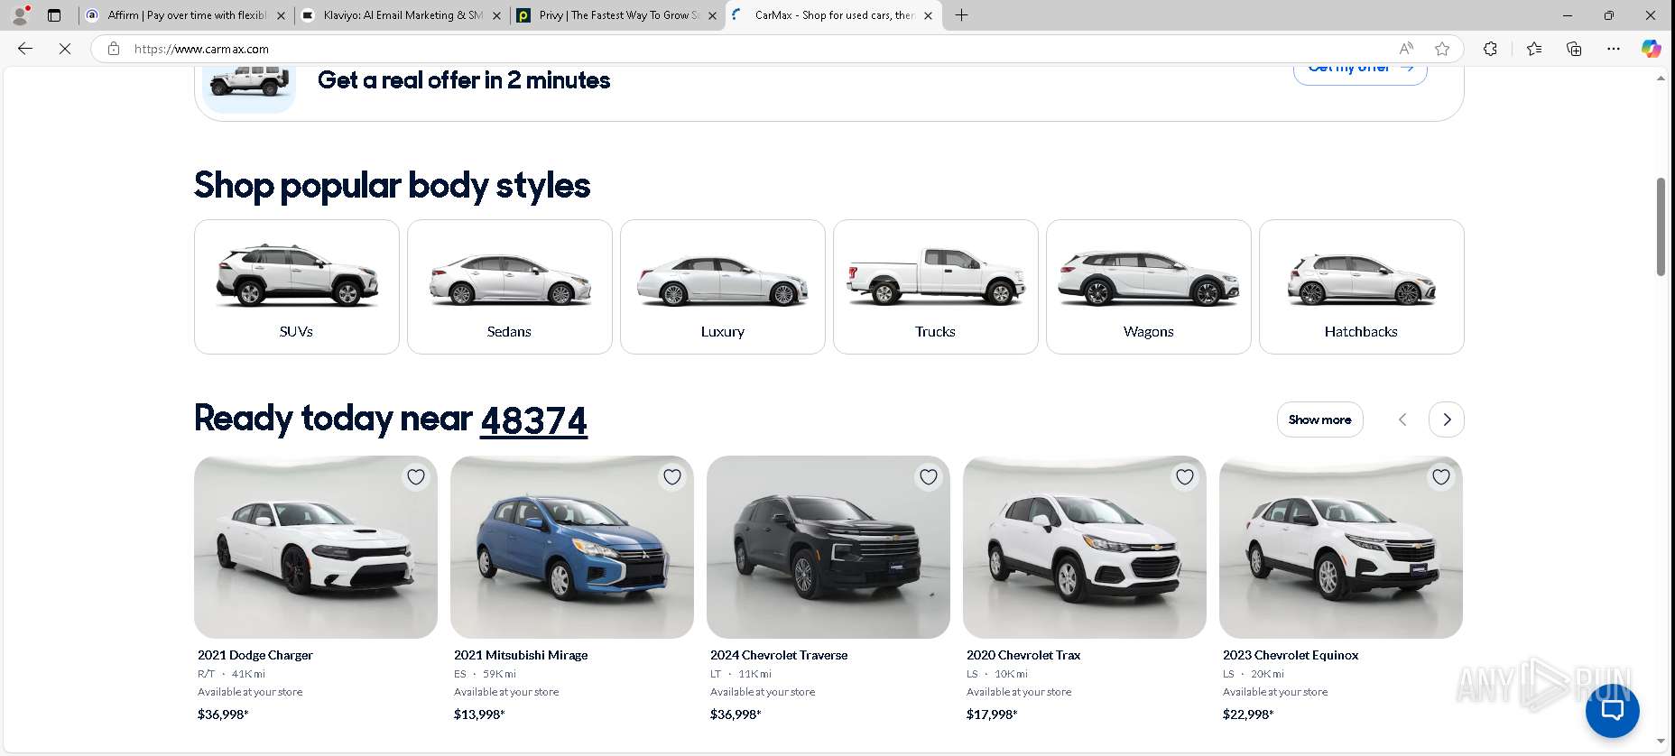Image resolution: width=1675 pixels, height=756 pixels.
Task: Toggle heart on 2020 Chevrolet Trax
Action: point(1185,477)
